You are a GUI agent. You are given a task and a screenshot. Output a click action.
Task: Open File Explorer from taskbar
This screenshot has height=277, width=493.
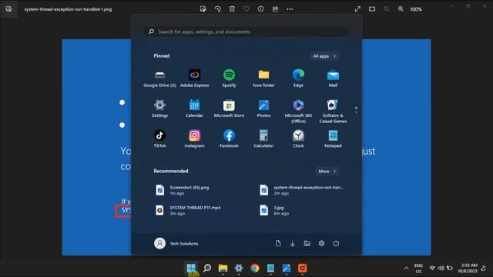point(223,269)
